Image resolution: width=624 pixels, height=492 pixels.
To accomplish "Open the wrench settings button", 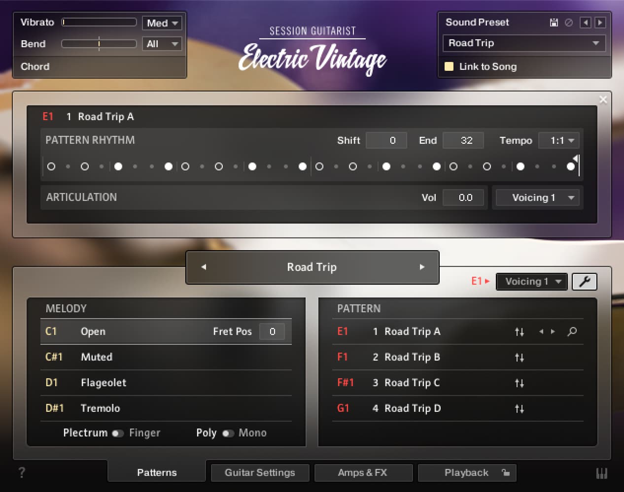I will [x=584, y=281].
